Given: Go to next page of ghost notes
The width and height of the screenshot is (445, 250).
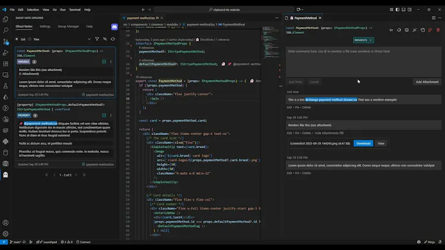Looking at the screenshot, I should (76, 175).
